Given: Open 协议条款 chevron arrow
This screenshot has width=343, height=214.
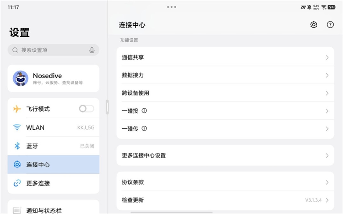Looking at the screenshot, I should [x=327, y=182].
